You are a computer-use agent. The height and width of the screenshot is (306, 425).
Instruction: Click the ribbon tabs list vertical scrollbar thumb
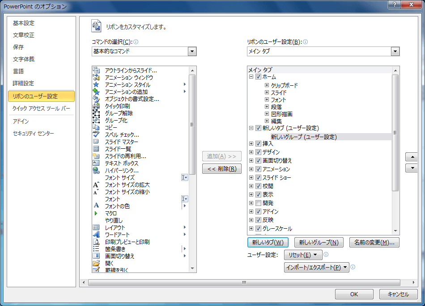point(395,133)
